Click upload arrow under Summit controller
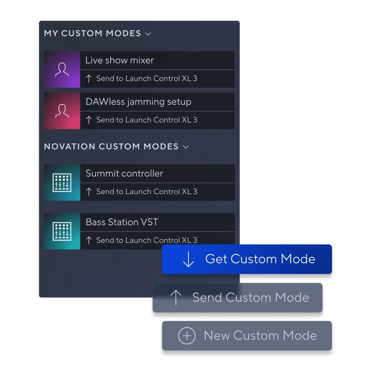 point(89,192)
